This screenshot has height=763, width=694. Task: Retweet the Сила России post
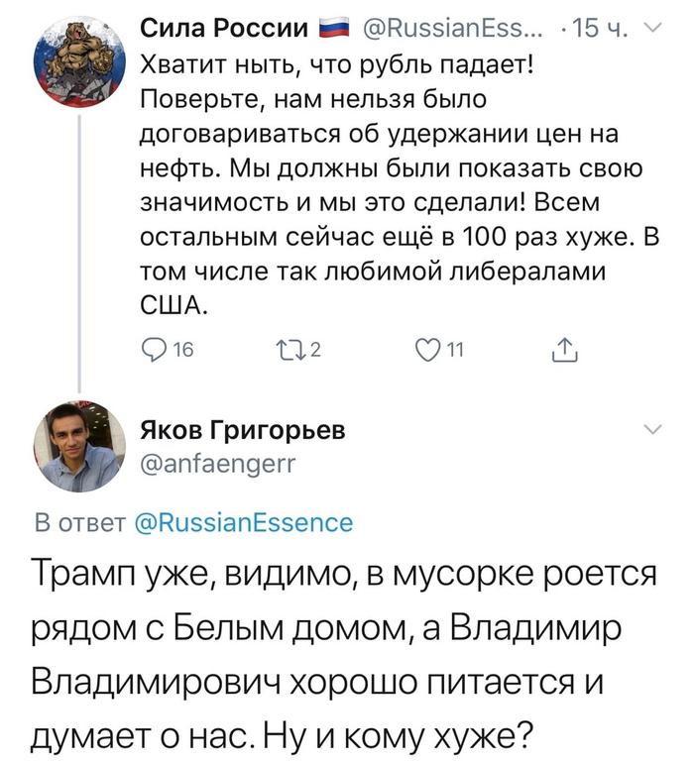click(x=291, y=348)
